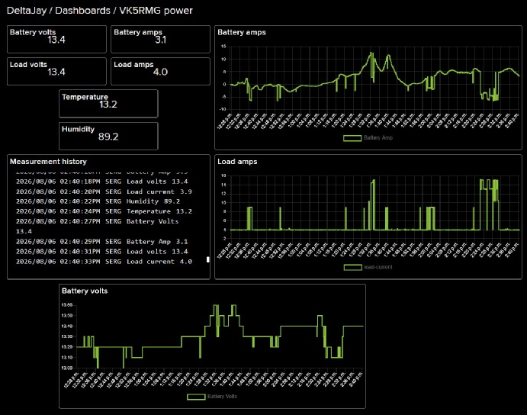Click history row 02:40:24PM Temperature 13.2
527x415 pixels.
coord(104,211)
